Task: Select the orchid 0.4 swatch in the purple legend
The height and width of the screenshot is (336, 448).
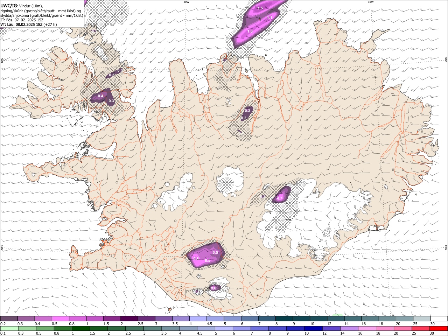Action: point(43,319)
